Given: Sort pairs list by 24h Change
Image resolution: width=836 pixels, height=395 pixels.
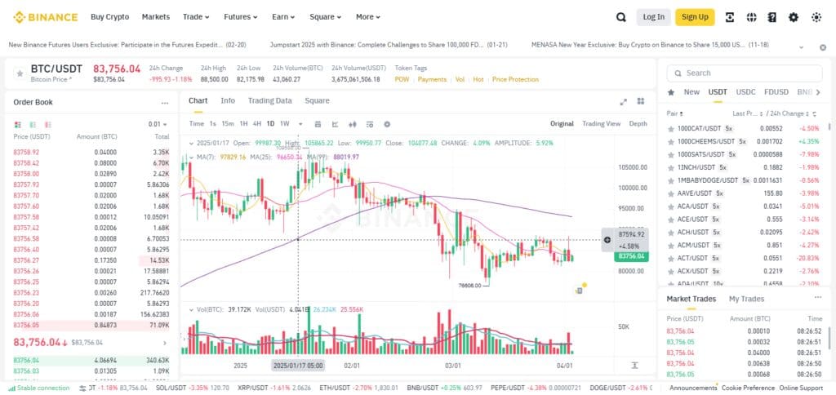Looking at the screenshot, I should (x=789, y=113).
